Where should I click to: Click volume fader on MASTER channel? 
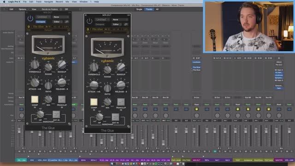(x=277, y=130)
